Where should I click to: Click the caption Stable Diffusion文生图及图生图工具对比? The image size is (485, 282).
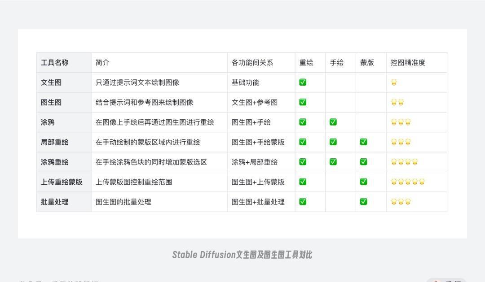[242, 255]
